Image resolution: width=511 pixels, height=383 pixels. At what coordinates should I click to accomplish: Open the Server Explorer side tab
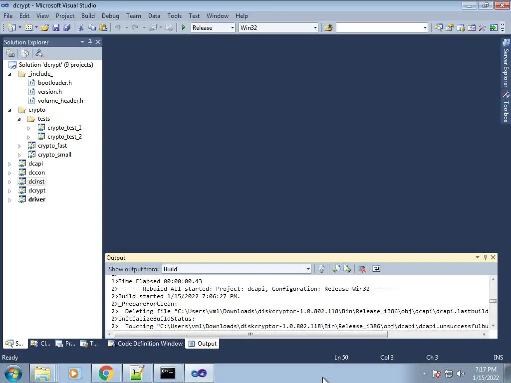pyautogui.click(x=506, y=63)
